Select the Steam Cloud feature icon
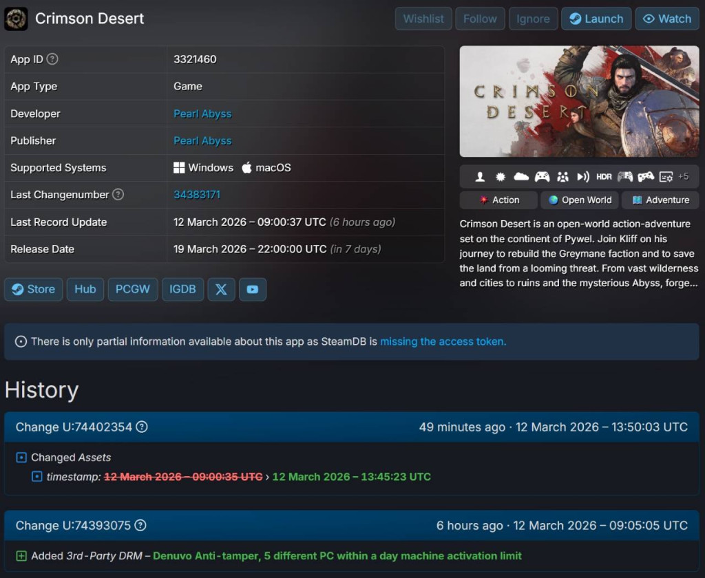Screen dimensions: 705x578 [520, 176]
